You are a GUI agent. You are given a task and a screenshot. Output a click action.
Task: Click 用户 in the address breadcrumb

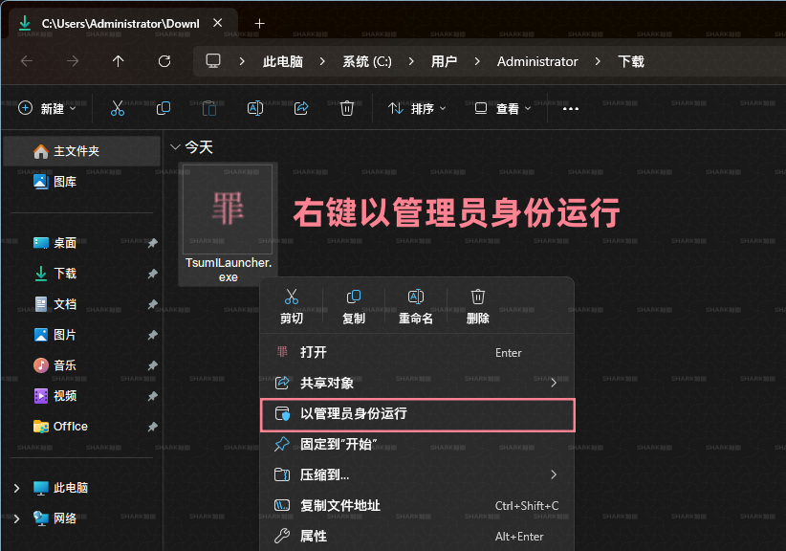coord(444,61)
